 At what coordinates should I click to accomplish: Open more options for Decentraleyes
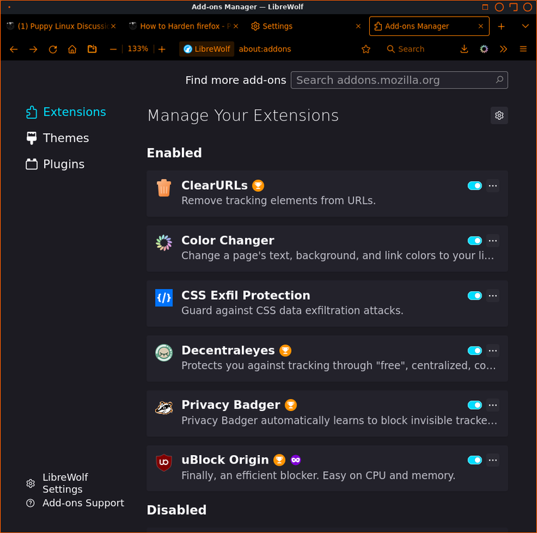coord(493,350)
